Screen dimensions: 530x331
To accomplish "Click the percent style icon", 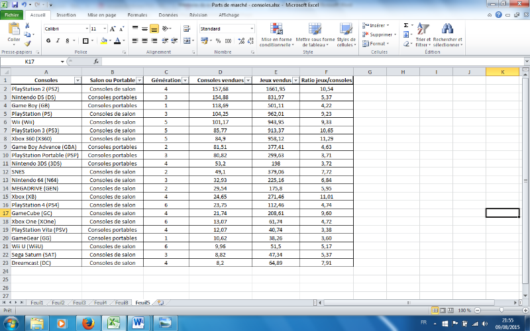I will 218,40.
